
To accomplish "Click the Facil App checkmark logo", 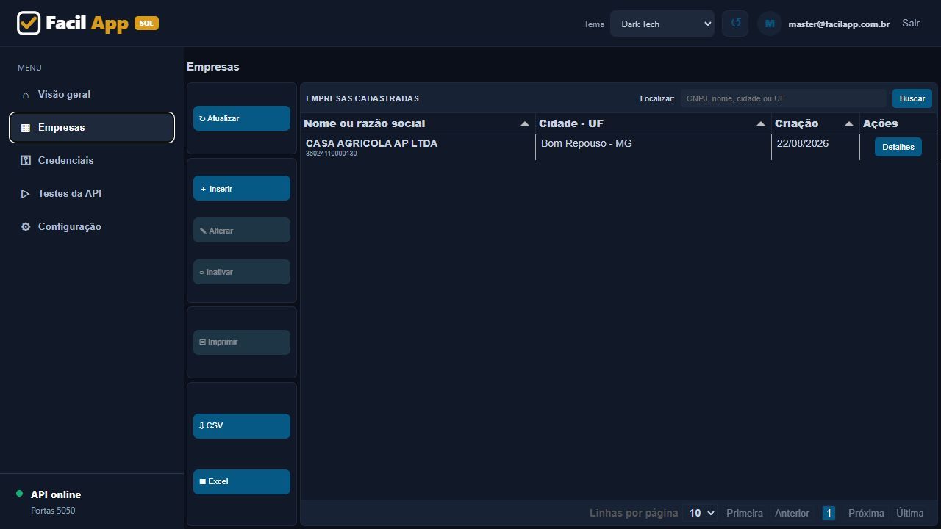I will (x=29, y=24).
